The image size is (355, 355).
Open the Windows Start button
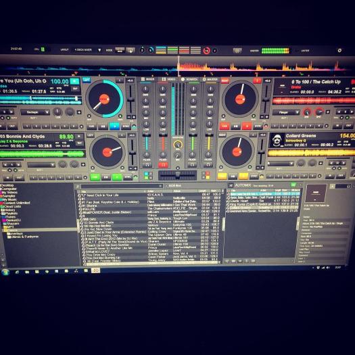click(x=5, y=272)
